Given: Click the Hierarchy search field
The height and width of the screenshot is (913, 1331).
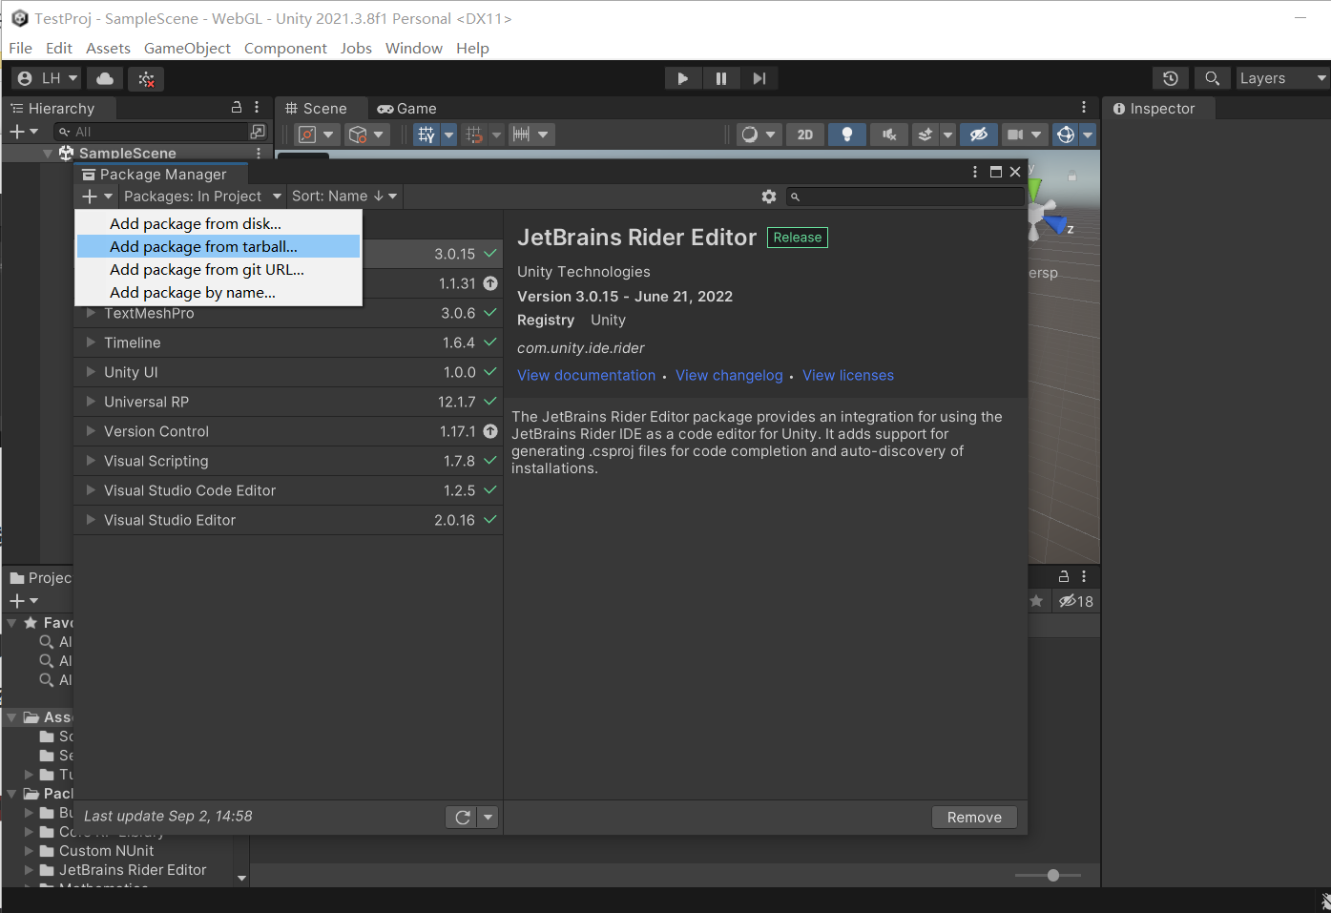Looking at the screenshot, I should point(151,132).
